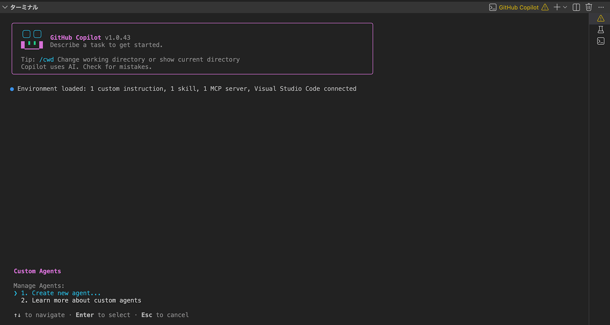Screen dimensions: 610x325
Task: Click the warning triangle next to GitHub Copilot
Action: click(x=545, y=7)
